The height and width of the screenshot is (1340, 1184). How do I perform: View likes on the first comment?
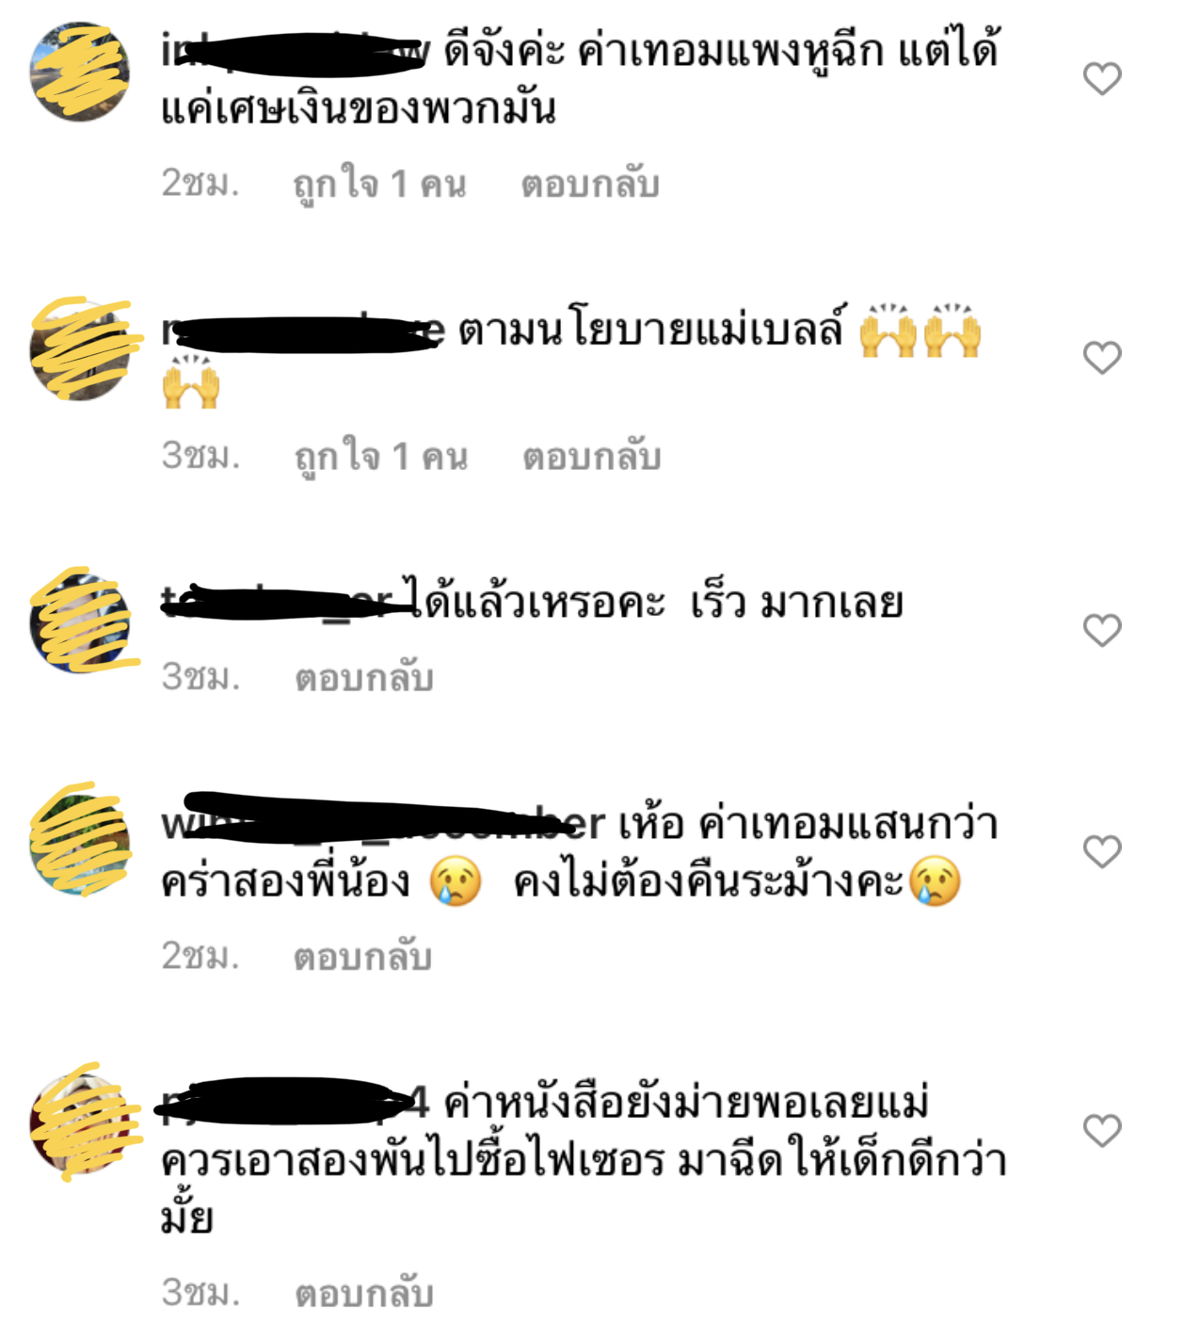click(x=380, y=184)
